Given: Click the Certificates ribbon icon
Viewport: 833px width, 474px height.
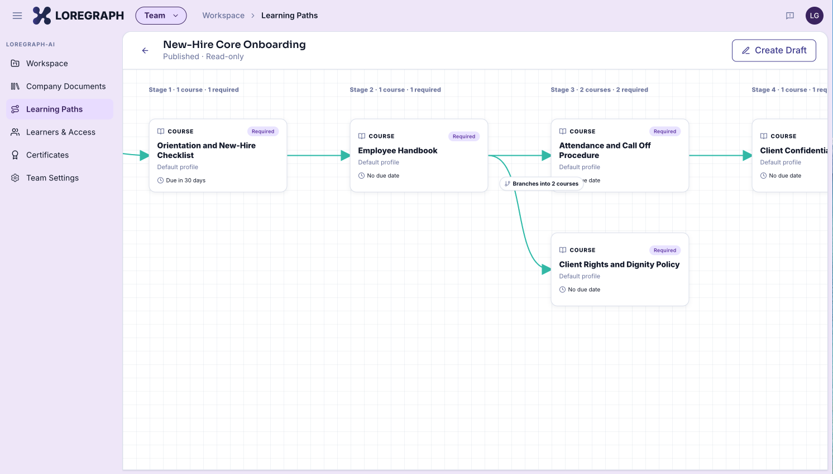Looking at the screenshot, I should click(x=15, y=155).
